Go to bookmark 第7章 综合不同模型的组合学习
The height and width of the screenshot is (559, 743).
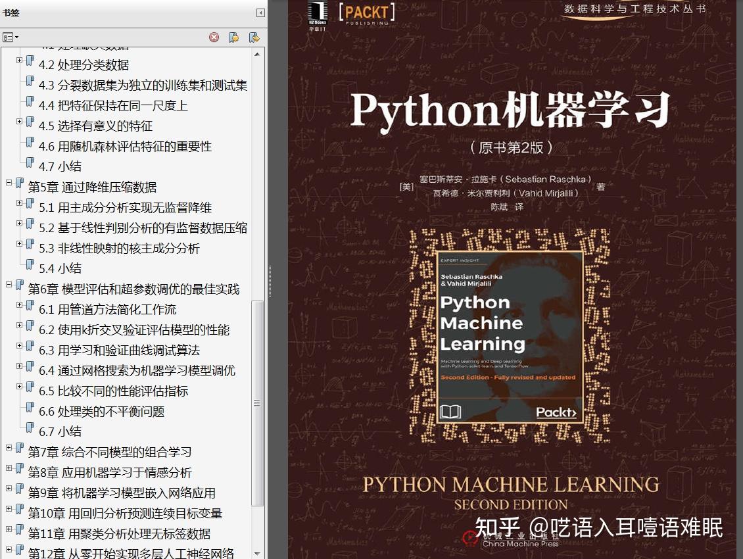[x=110, y=452]
